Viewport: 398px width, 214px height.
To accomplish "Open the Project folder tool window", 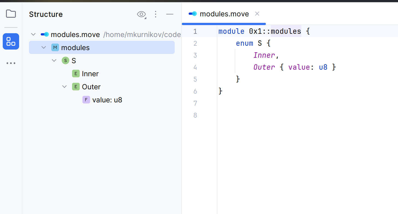I will (11, 14).
